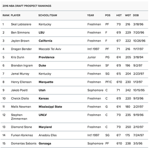The width and height of the screenshot is (149, 148).
Task: Click the Providence team link
Action: [46, 57]
